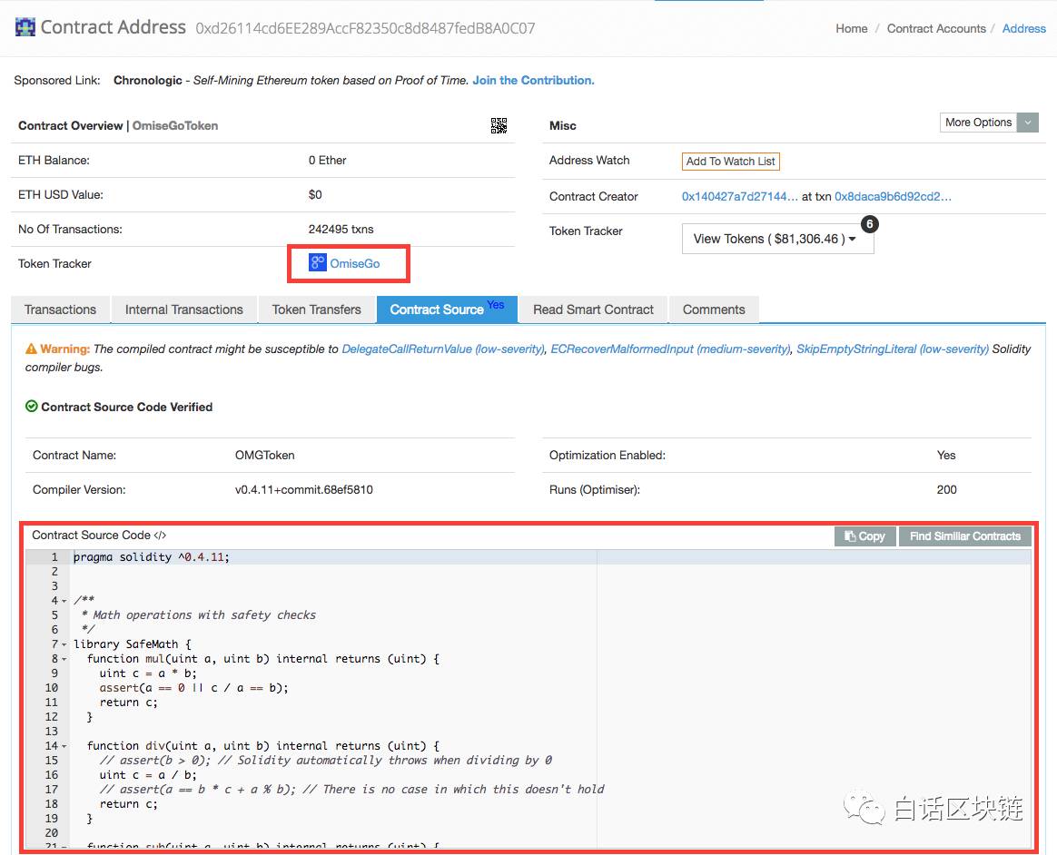The height and width of the screenshot is (855, 1057).
Task: Switch to the Comments tab
Action: [x=714, y=310]
